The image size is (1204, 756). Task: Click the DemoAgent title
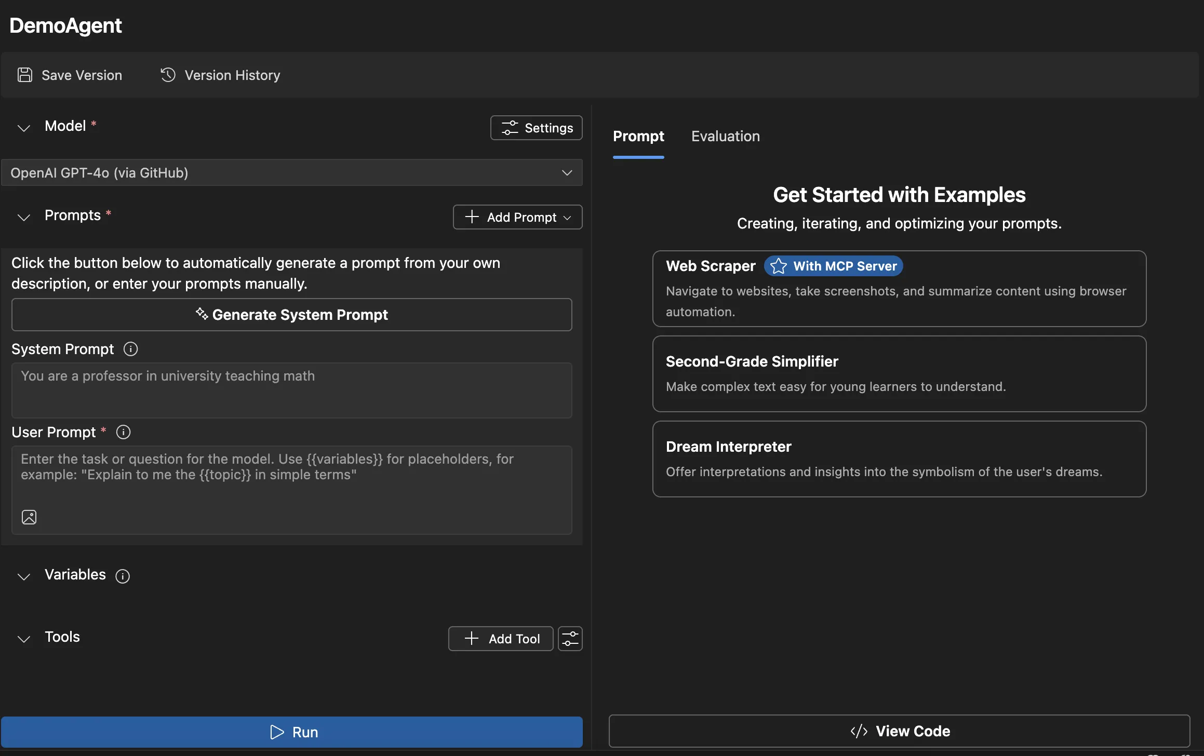[65, 25]
